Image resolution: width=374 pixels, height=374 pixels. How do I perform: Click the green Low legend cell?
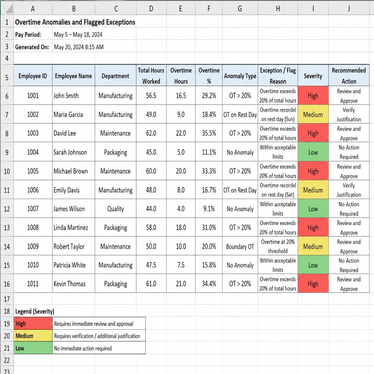pos(33,348)
